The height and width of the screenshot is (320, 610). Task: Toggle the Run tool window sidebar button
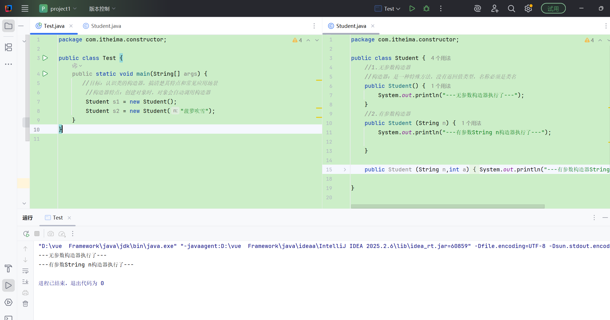(x=8, y=285)
